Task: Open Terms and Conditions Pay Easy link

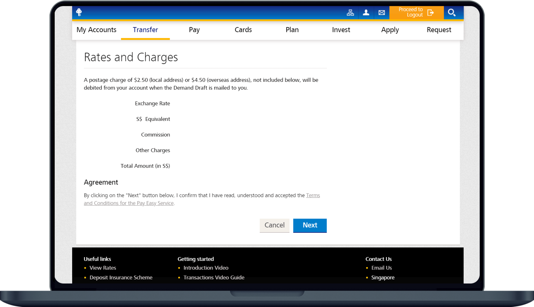Action: [x=129, y=203]
